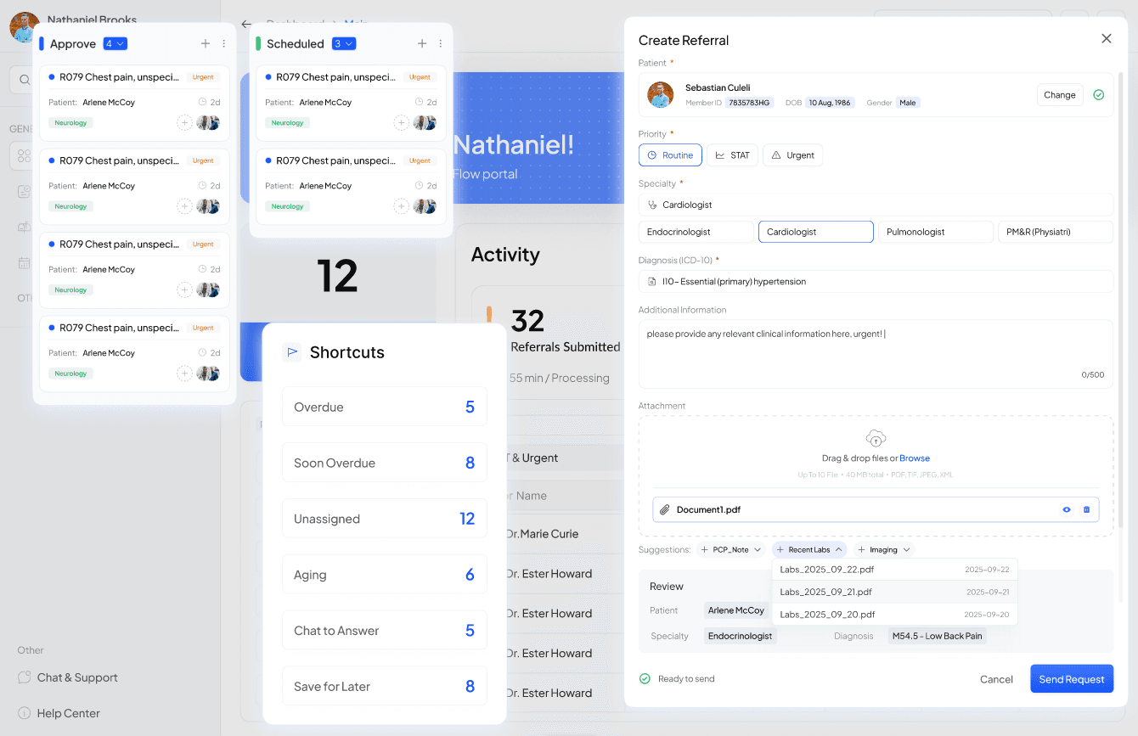This screenshot has height=736, width=1138.
Task: Click the eye icon to preview Document1.pdf
Action: click(x=1067, y=509)
